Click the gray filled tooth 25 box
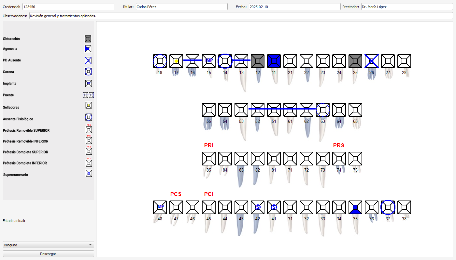The image size is (456, 260). pos(355,61)
